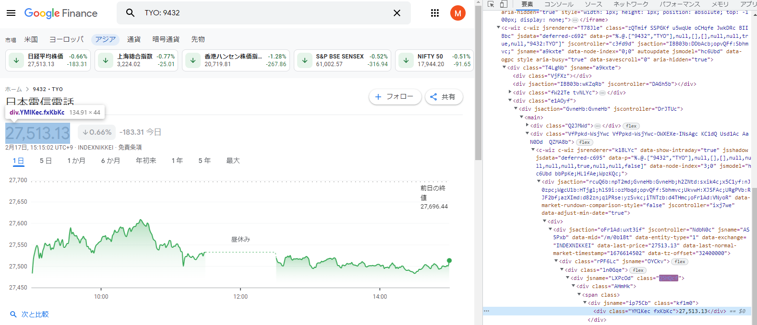Screen dimensions: 757x325
Task: Click the Google Finance logo
Action: coord(61,13)
